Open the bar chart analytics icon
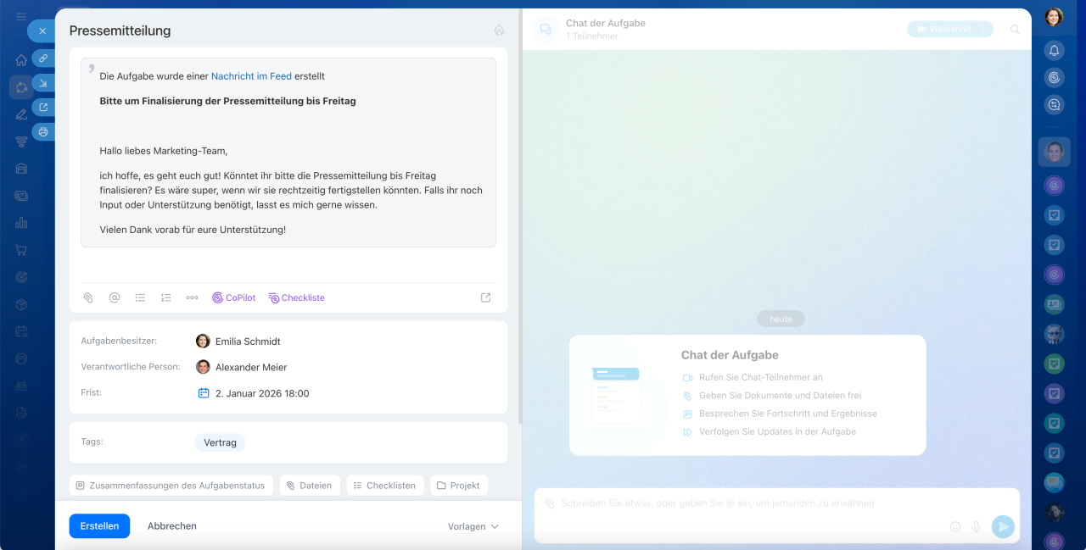Screen dimensions: 1086x550 pos(21,223)
